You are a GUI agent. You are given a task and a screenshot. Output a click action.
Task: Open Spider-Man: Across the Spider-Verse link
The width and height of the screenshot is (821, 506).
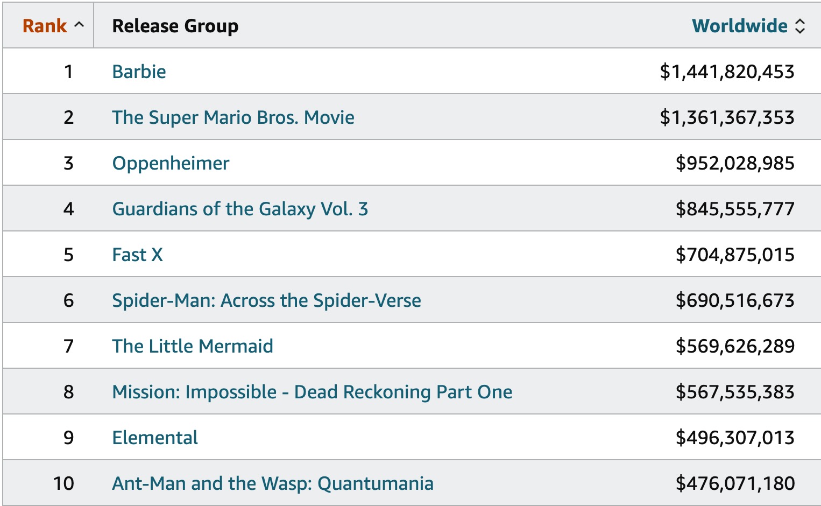point(266,300)
